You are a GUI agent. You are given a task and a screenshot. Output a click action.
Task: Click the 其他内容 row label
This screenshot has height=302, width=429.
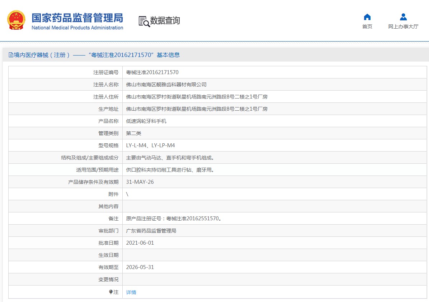pos(108,206)
